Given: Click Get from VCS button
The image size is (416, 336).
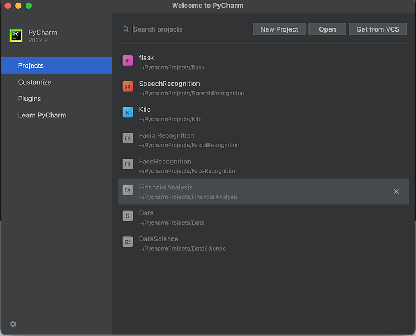Looking at the screenshot, I should click(378, 29).
